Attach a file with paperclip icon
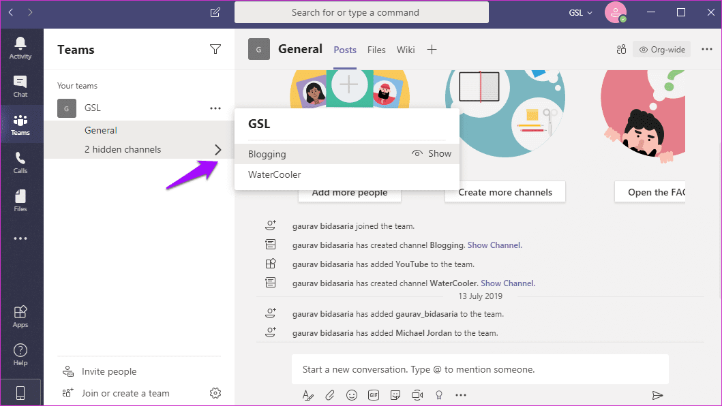 click(330, 395)
